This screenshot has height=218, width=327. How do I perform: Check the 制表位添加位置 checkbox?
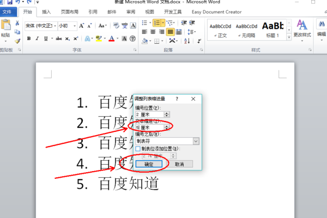[138, 149]
